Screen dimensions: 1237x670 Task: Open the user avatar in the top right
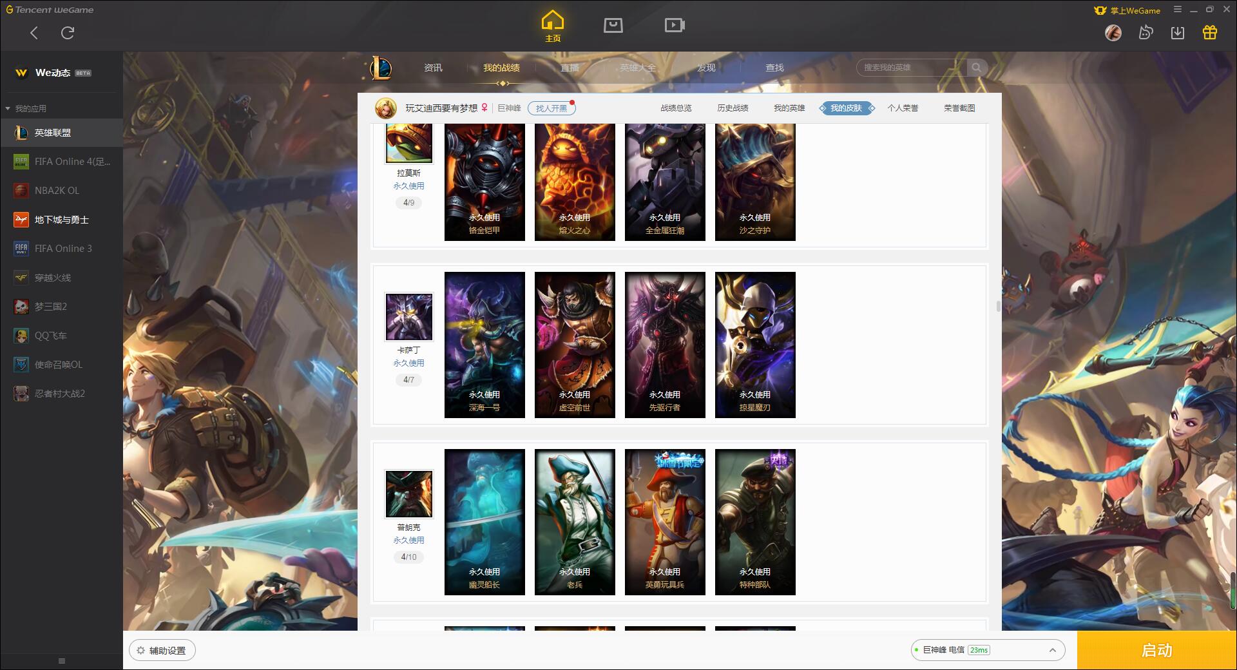[1113, 32]
